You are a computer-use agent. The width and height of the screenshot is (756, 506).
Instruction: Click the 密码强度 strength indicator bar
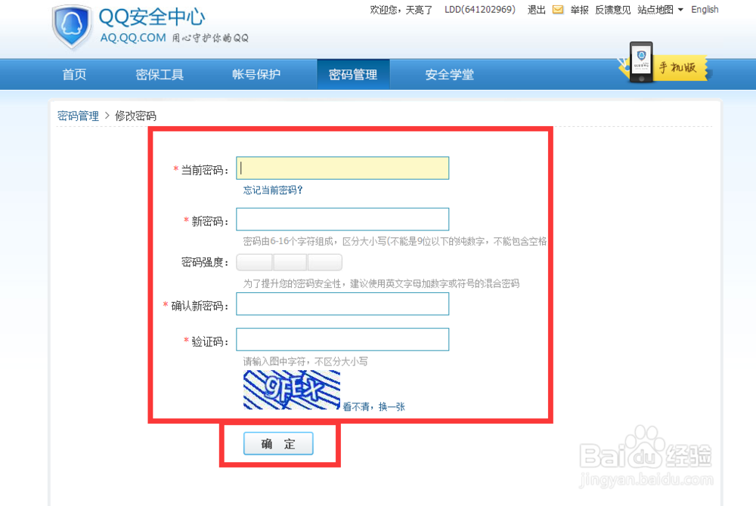289,262
